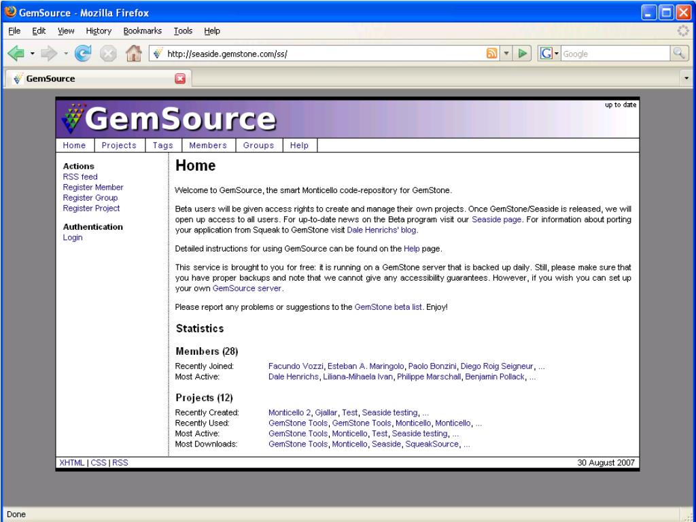Viewport: 696px width, 522px height.
Task: Open the Tags navigation tab
Action: click(163, 145)
